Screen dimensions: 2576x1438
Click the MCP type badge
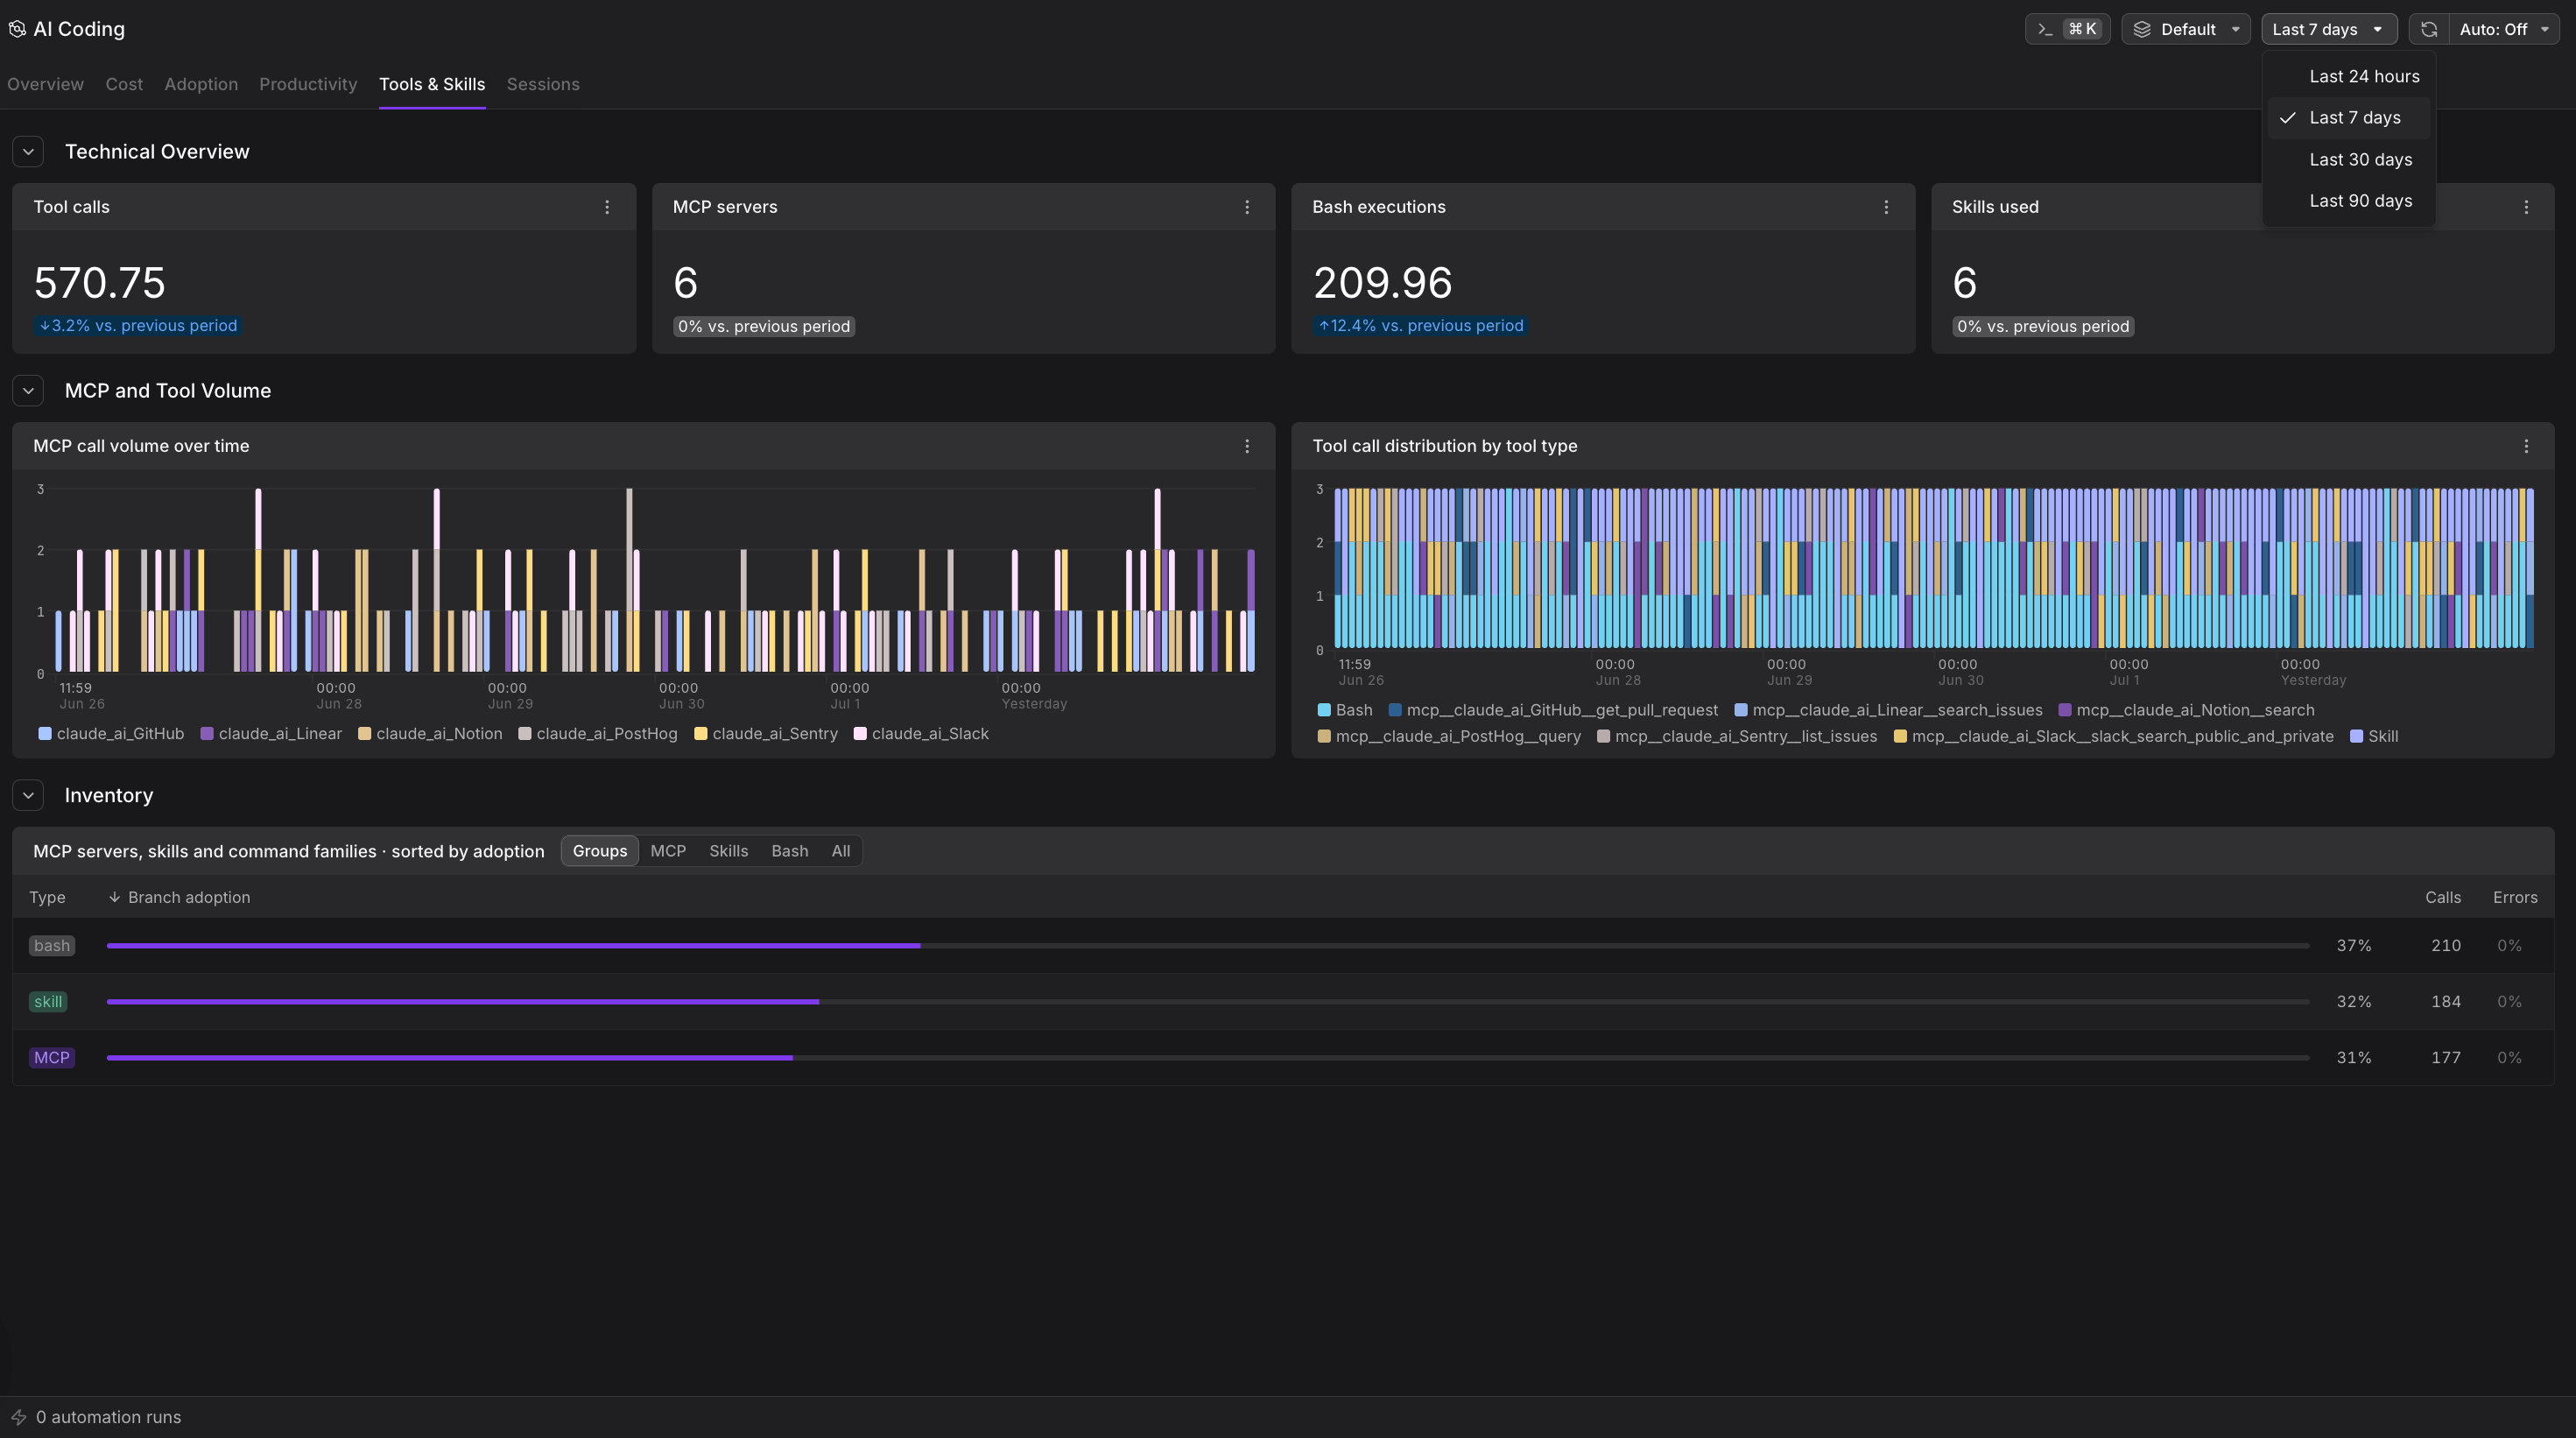click(x=52, y=1058)
